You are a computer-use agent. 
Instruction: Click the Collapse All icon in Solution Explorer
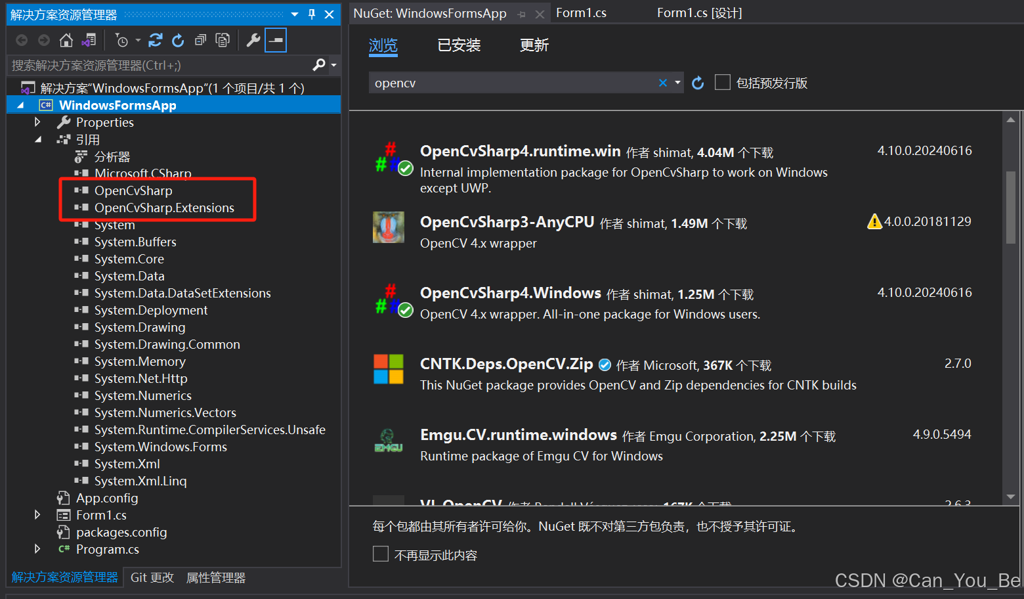200,39
